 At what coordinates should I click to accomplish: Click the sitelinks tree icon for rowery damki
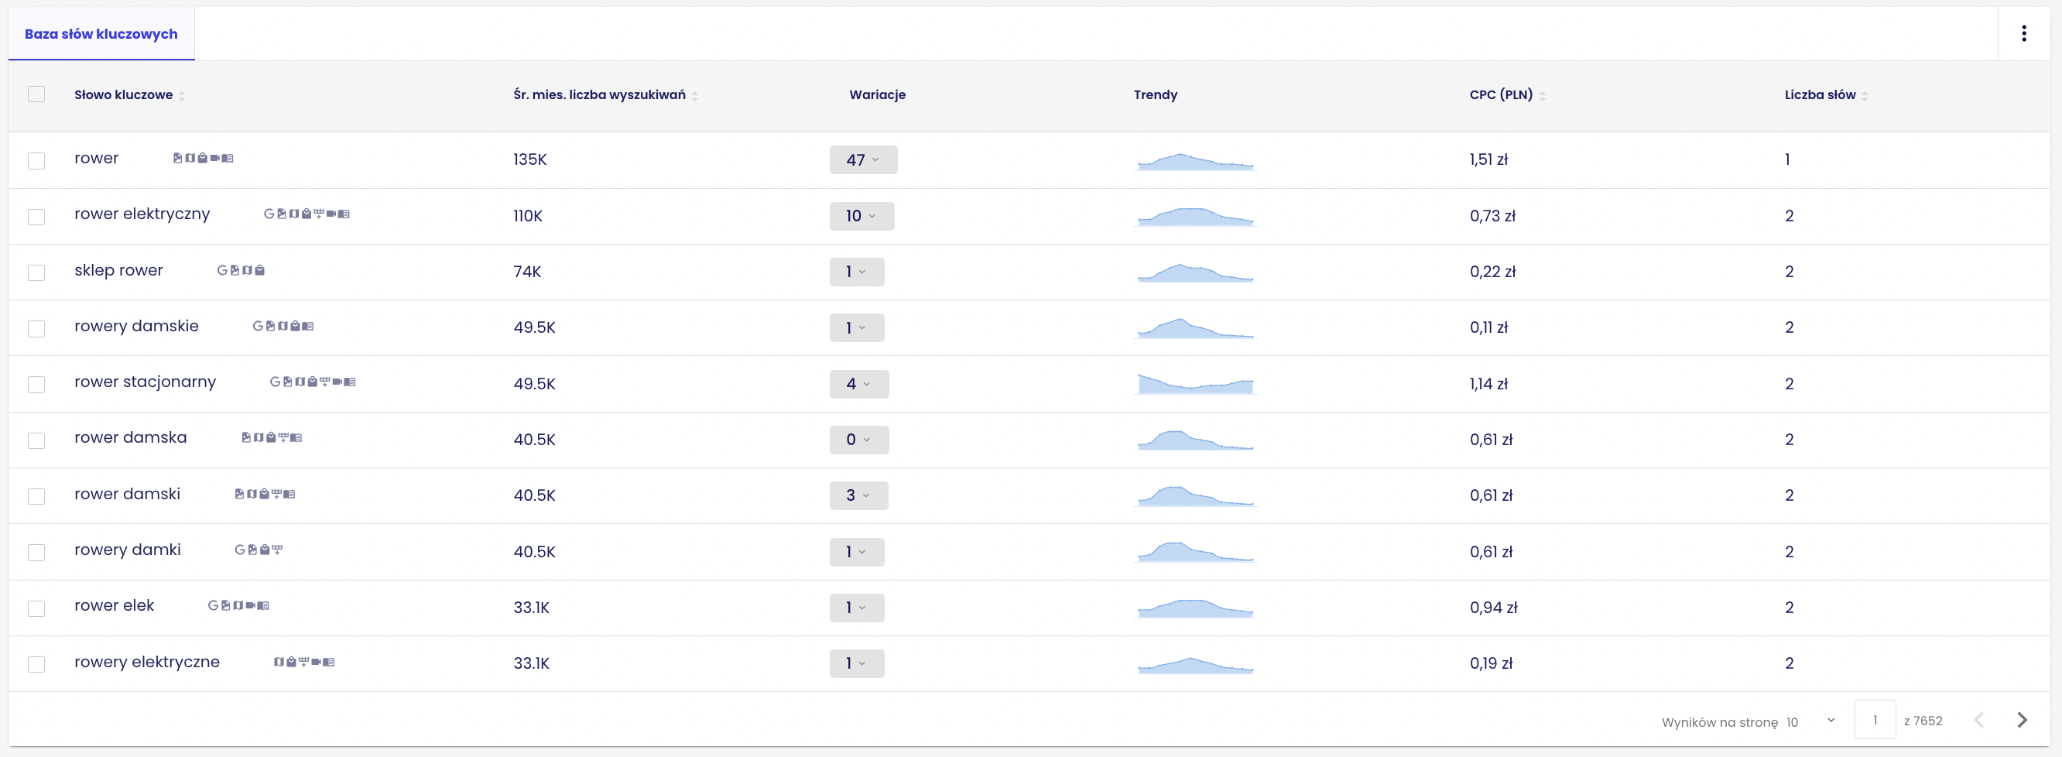277,550
